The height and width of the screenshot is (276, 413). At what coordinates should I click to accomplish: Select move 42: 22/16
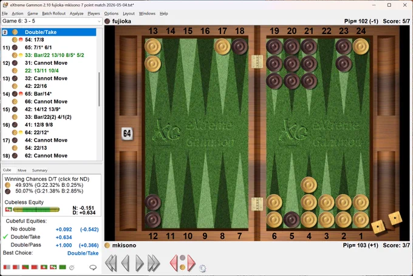[x=49, y=86]
